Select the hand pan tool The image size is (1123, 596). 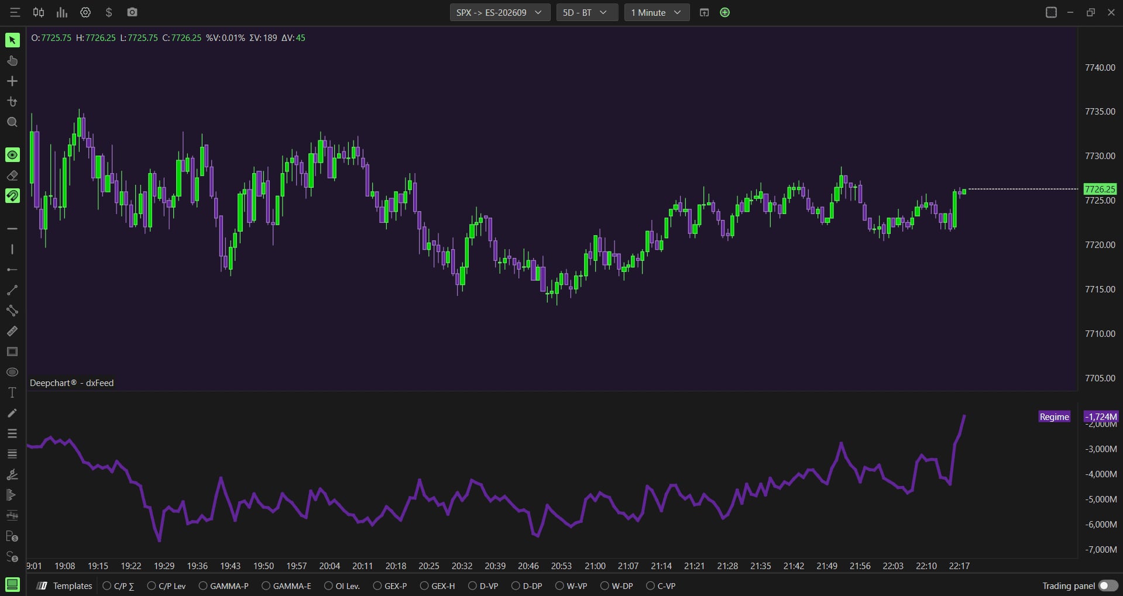click(12, 61)
